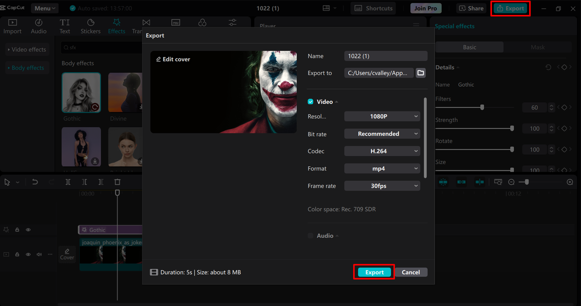
Task: Open the layout options icon
Action: 330,8
